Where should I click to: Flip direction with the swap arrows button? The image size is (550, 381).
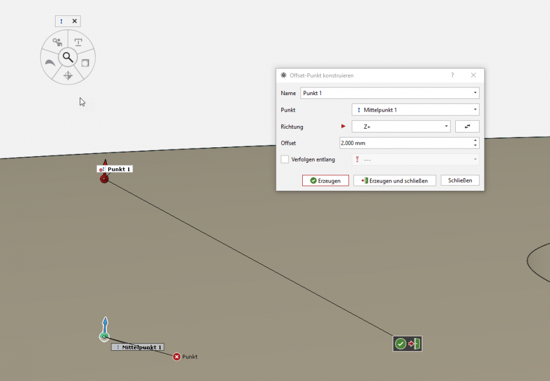(x=467, y=126)
